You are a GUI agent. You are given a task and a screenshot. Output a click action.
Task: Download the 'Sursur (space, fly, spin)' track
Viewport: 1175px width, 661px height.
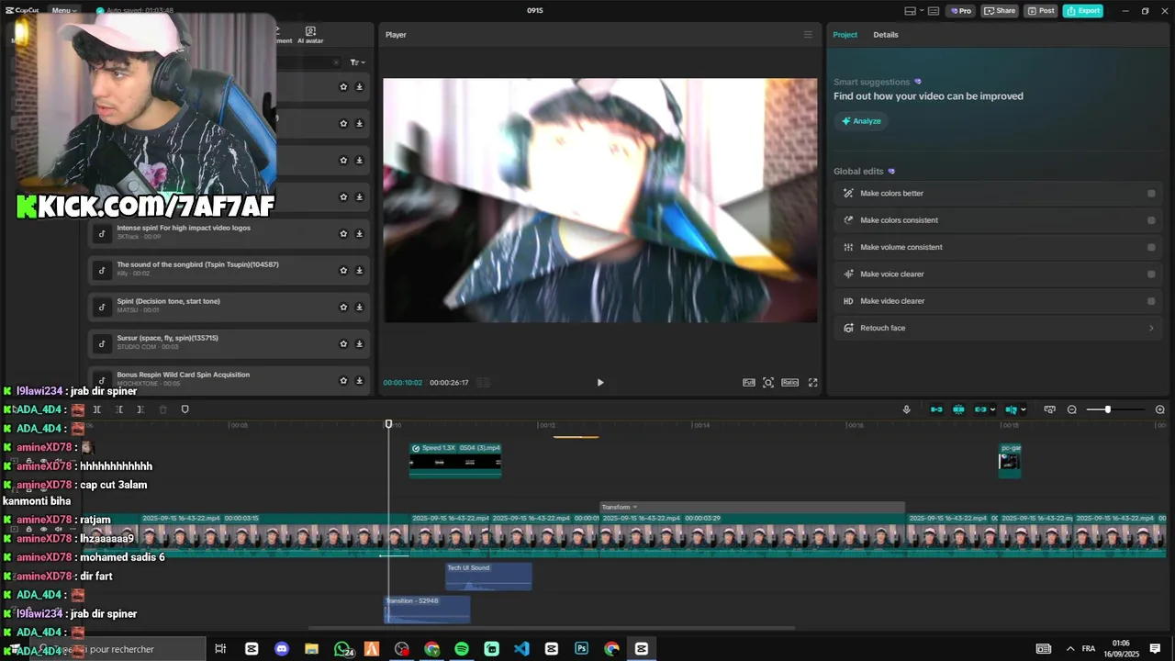[x=359, y=343]
